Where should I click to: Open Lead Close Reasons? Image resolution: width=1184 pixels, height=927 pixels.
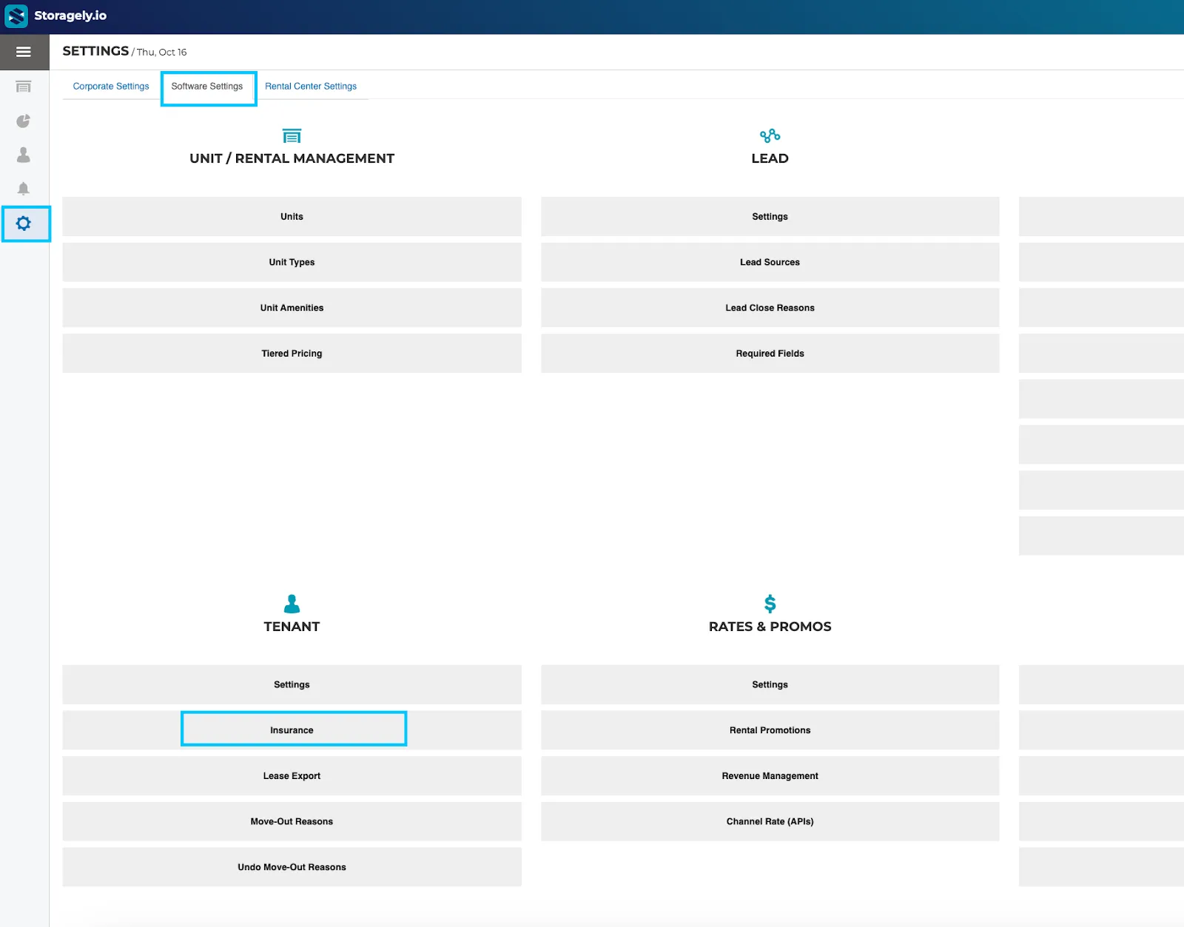pos(770,308)
